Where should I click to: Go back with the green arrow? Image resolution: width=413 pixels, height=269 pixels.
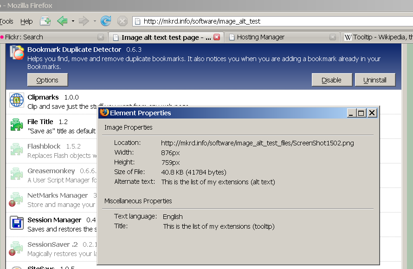62,21
